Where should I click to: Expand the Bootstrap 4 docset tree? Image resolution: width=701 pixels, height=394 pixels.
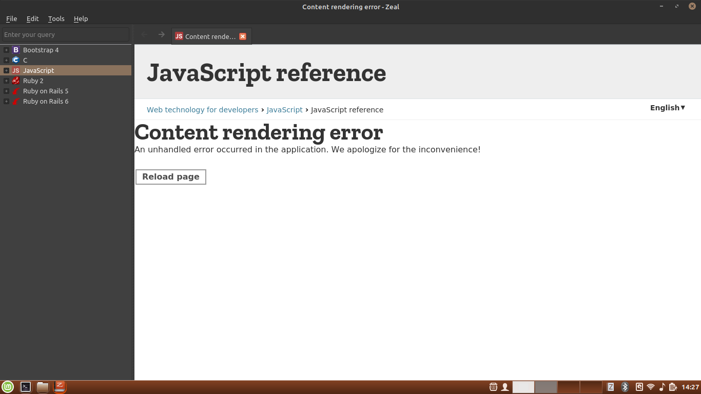coord(6,50)
